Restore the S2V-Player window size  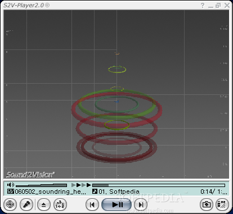pyautogui.click(x=218, y=6)
